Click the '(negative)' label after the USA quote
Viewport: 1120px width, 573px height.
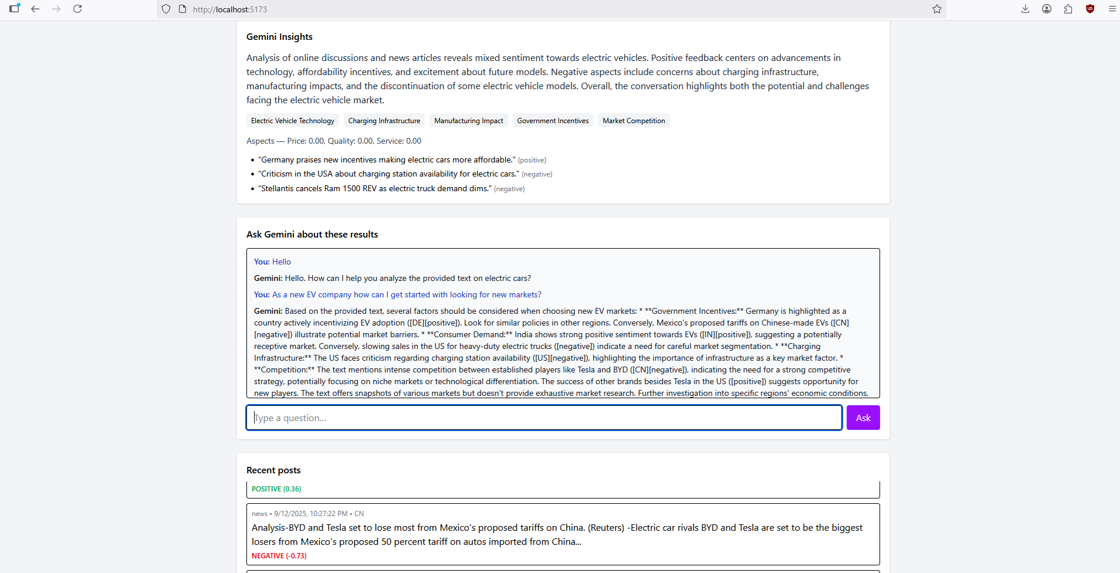[537, 174]
